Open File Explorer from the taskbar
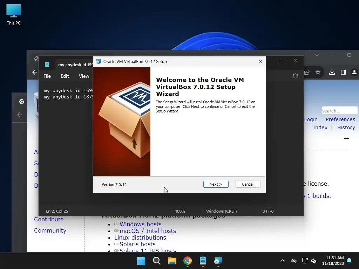 pyautogui.click(x=172, y=261)
